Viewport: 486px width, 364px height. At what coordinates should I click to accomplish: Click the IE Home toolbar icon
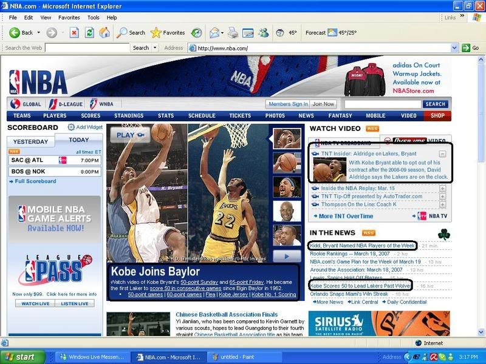[104, 33]
